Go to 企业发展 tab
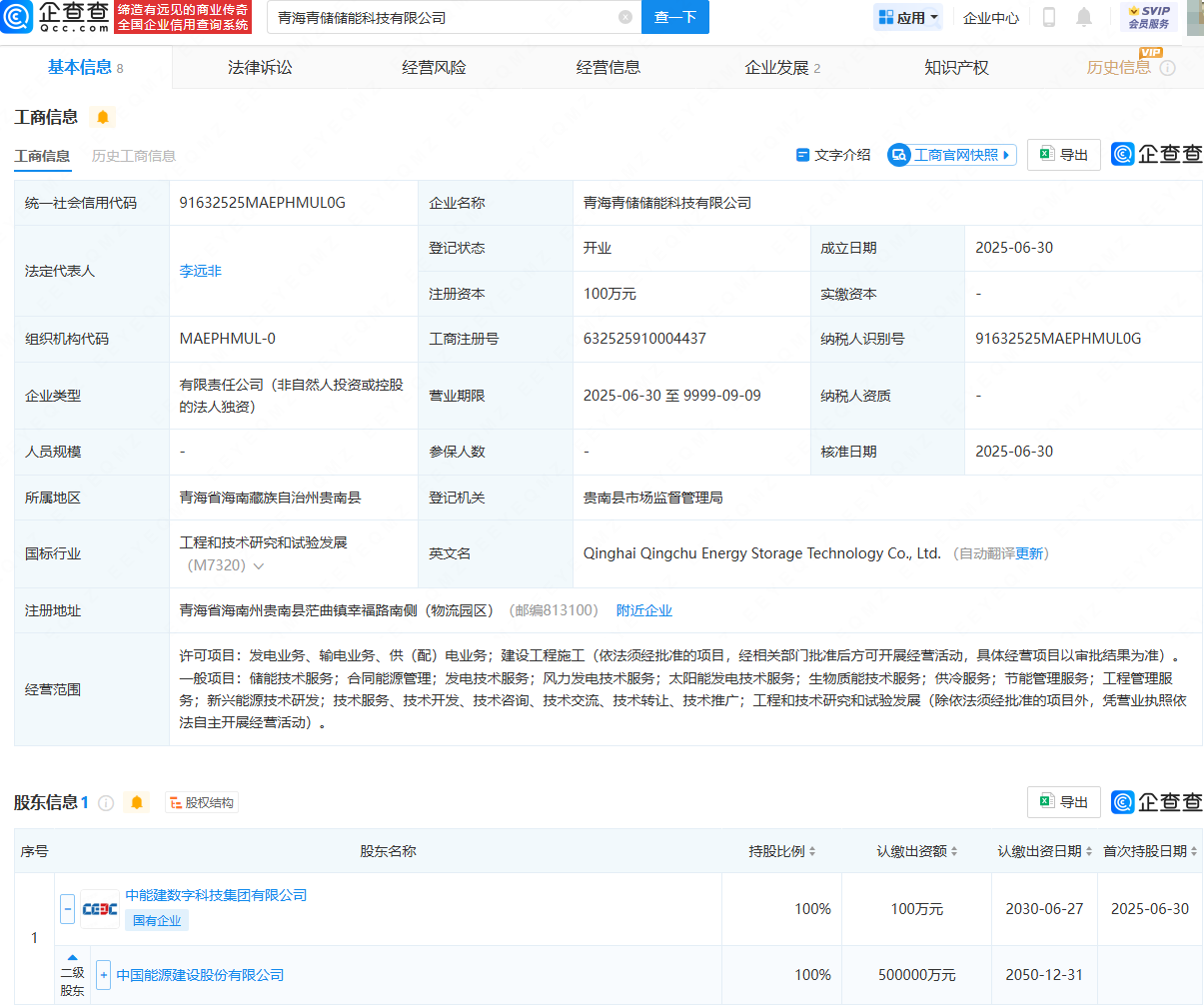Screen dimensions: 1204x1006 [x=782, y=67]
